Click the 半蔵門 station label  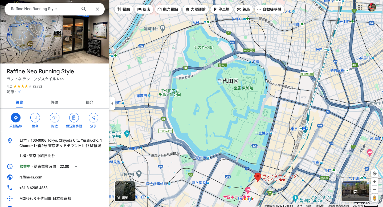point(142,95)
